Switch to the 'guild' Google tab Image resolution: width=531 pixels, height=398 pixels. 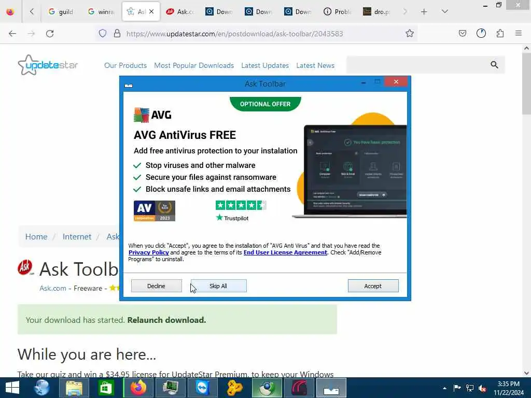[61, 12]
